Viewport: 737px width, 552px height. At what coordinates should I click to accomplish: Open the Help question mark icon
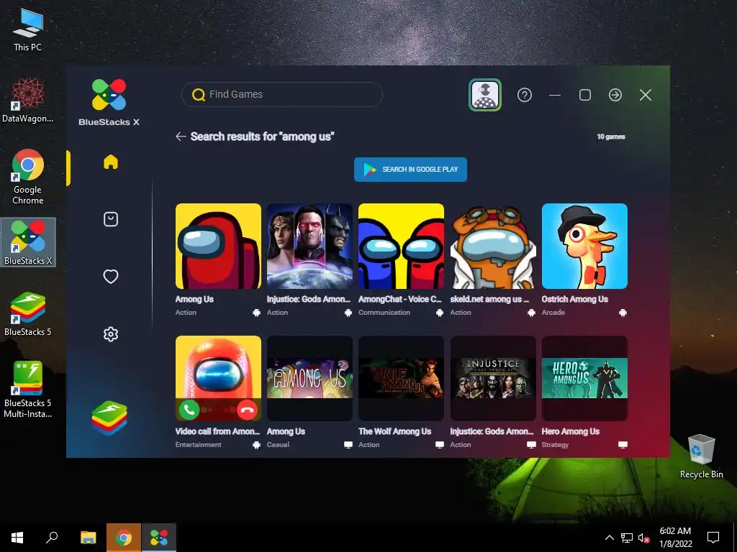pos(525,96)
